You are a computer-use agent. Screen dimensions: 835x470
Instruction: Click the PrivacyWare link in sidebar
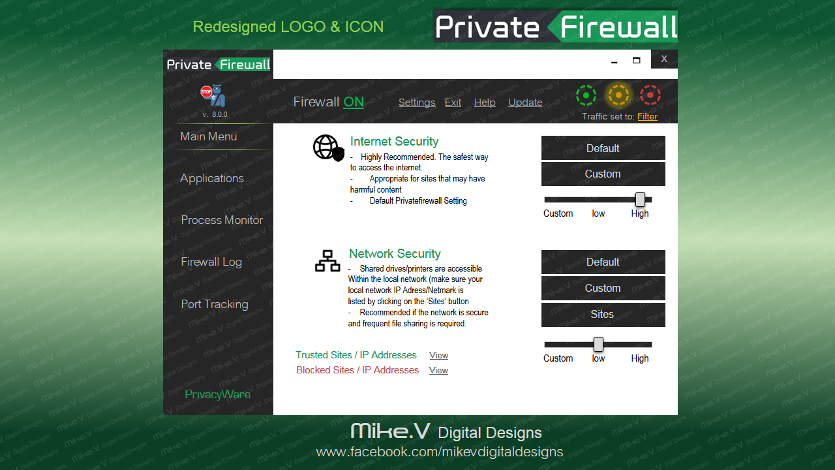point(218,394)
